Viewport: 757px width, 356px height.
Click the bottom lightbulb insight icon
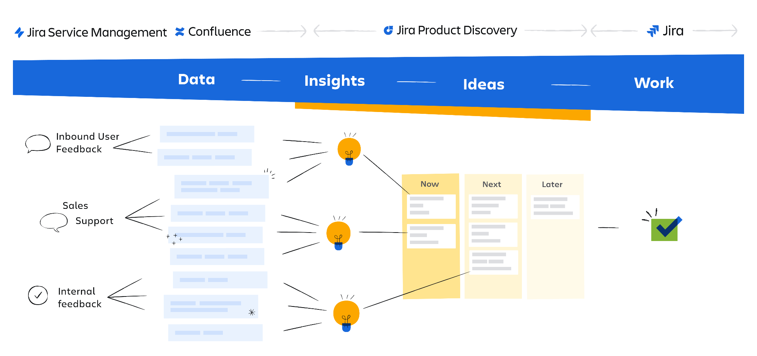click(x=346, y=315)
